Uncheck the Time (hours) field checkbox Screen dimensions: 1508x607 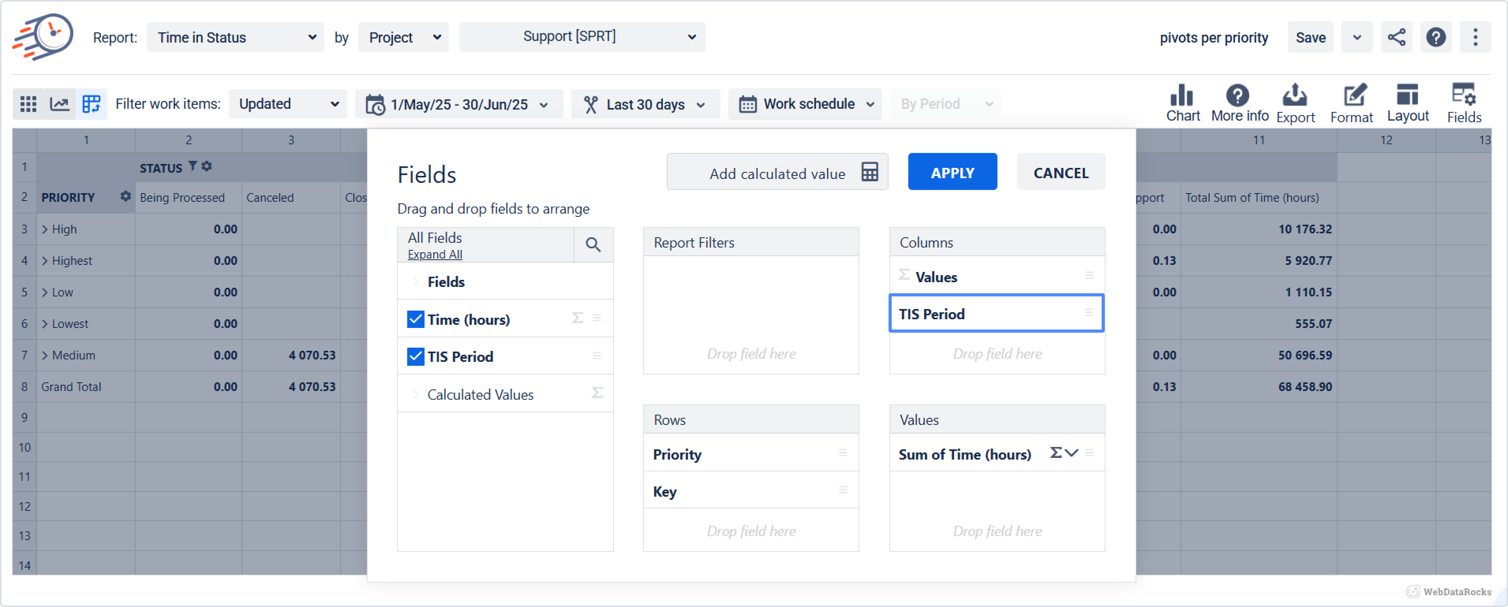click(x=415, y=319)
